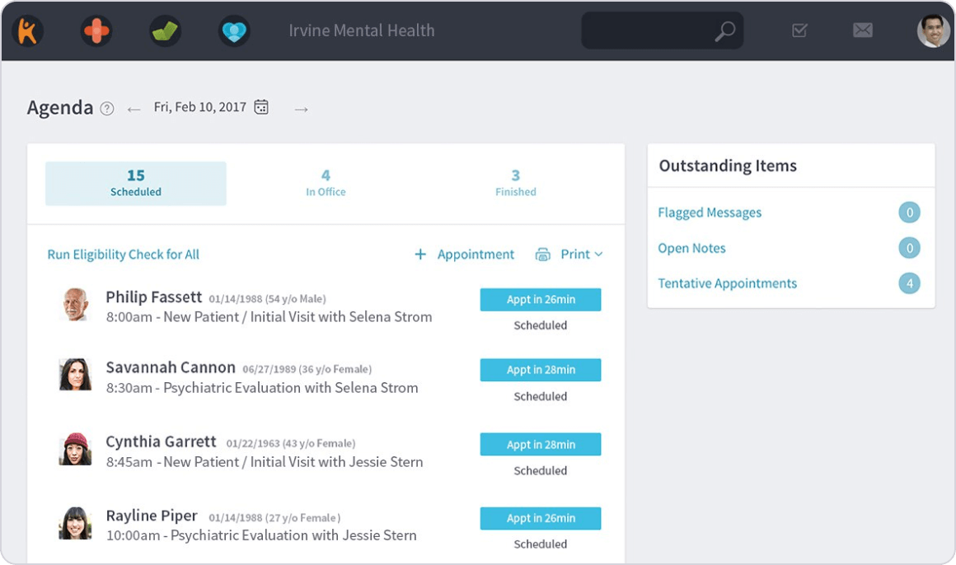The image size is (956, 565).
Task: Open the messages envelope icon
Action: pos(862,30)
